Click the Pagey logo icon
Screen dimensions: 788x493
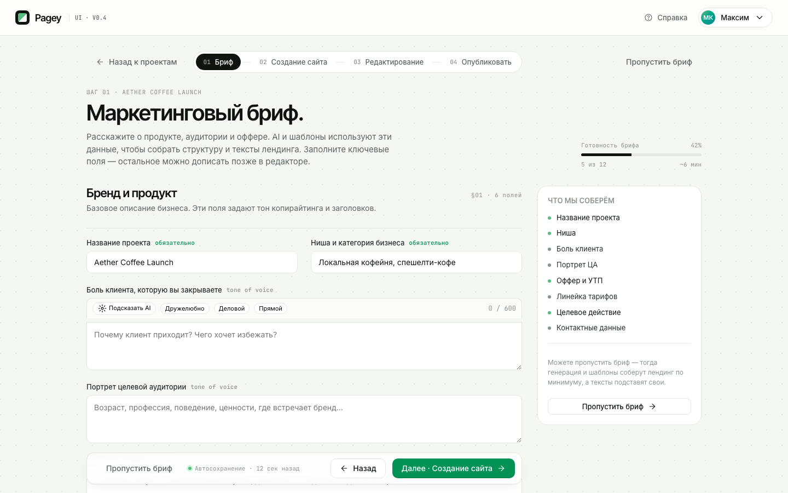22,18
